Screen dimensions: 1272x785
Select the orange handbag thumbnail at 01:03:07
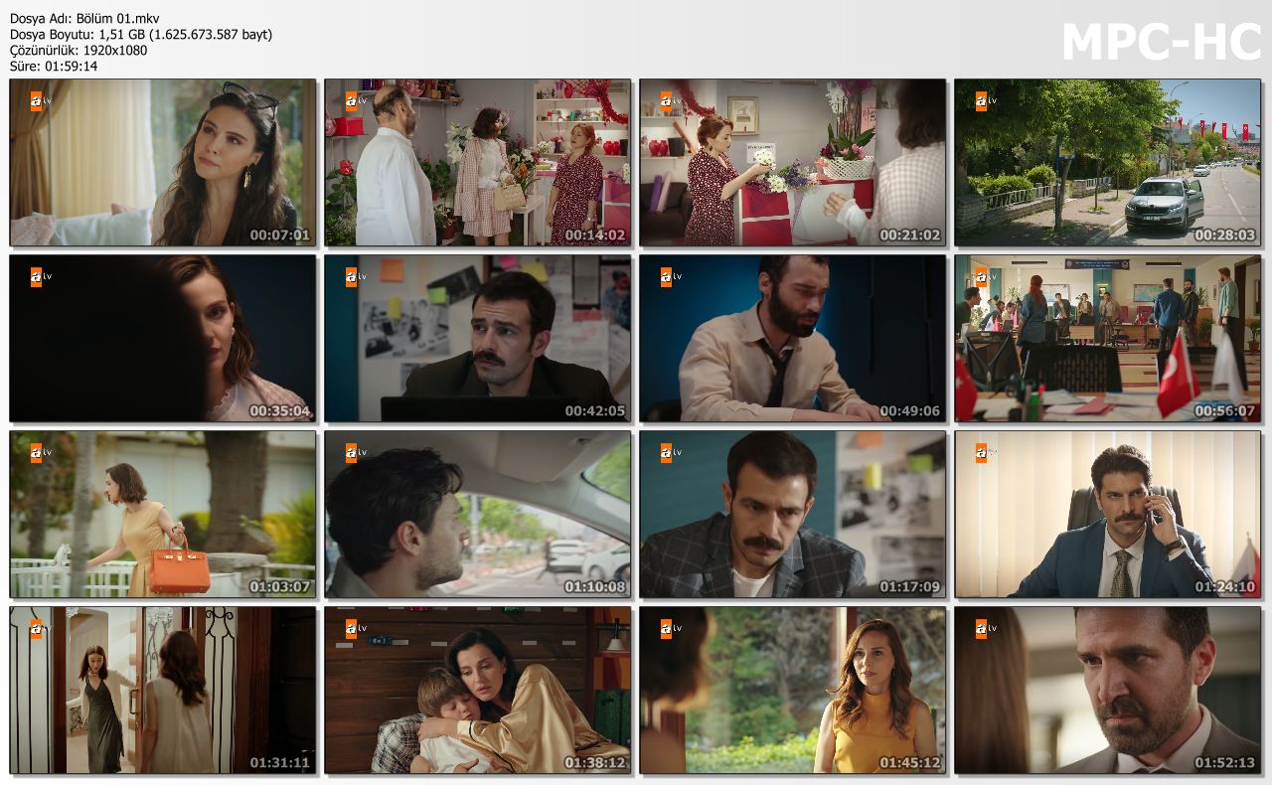163,515
